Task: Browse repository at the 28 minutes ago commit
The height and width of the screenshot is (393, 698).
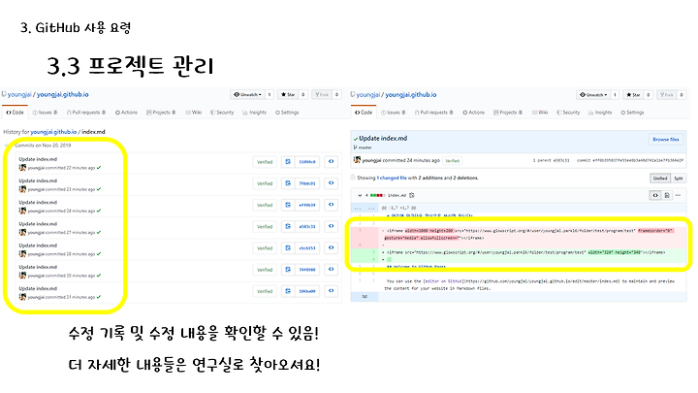Action: 332,247
